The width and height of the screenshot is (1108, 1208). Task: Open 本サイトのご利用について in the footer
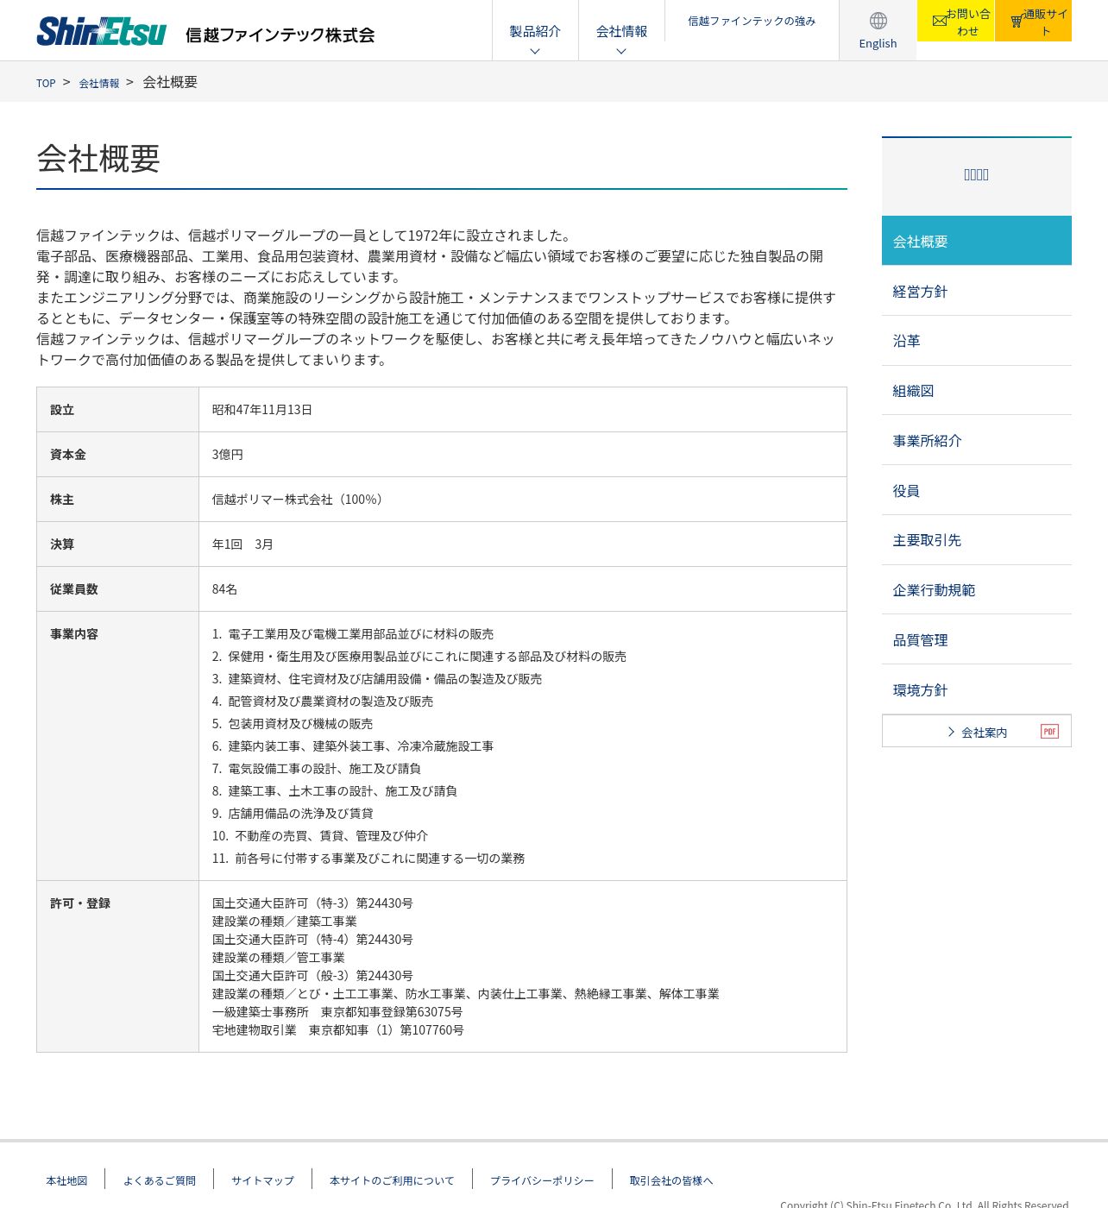pyautogui.click(x=392, y=1180)
